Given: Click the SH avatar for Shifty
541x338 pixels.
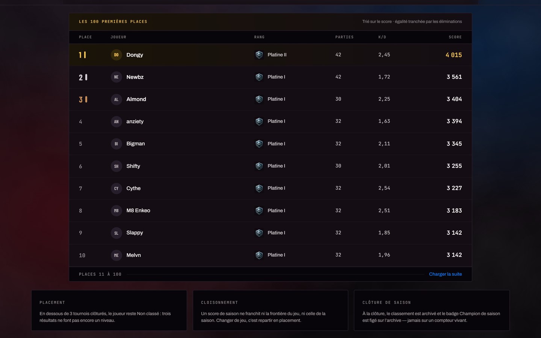Looking at the screenshot, I should pos(116,166).
